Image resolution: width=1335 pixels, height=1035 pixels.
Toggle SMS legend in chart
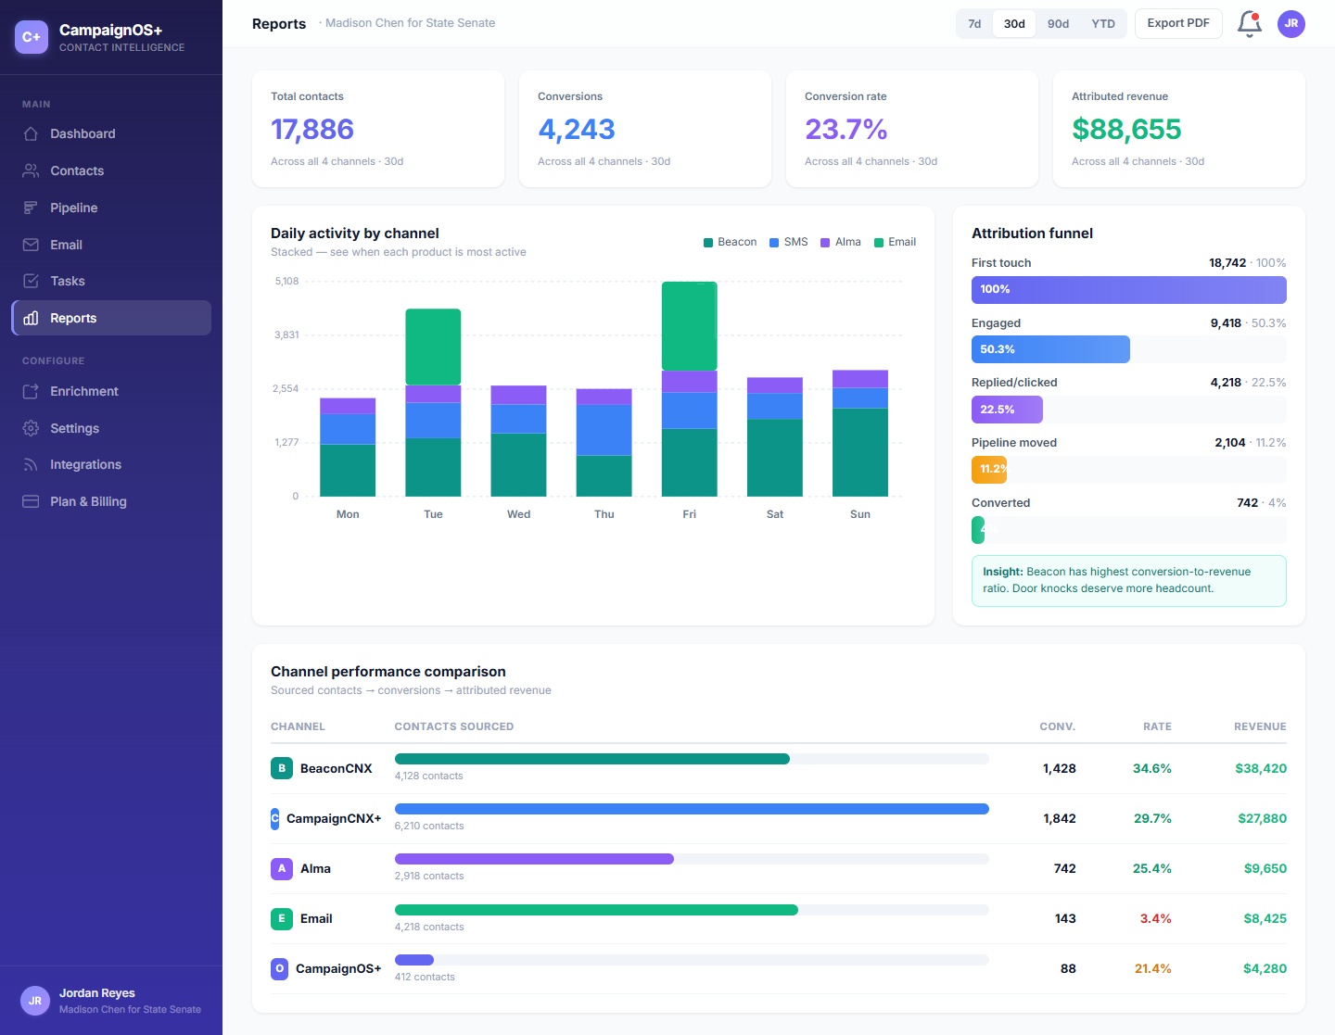pos(789,242)
